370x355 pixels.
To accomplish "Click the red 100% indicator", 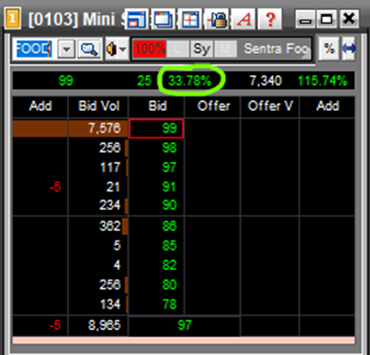I will [x=150, y=49].
